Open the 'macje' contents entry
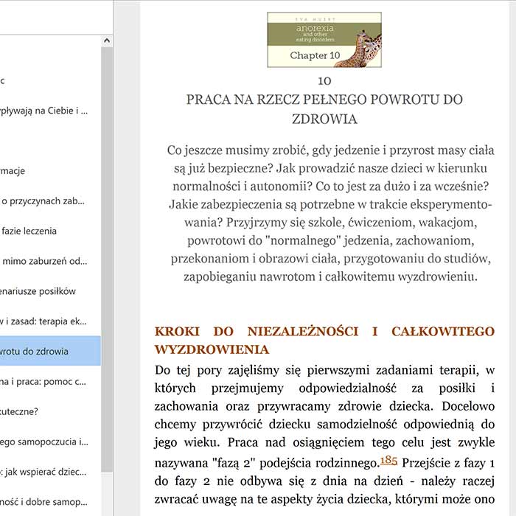This screenshot has width=516, height=516. [x=13, y=170]
